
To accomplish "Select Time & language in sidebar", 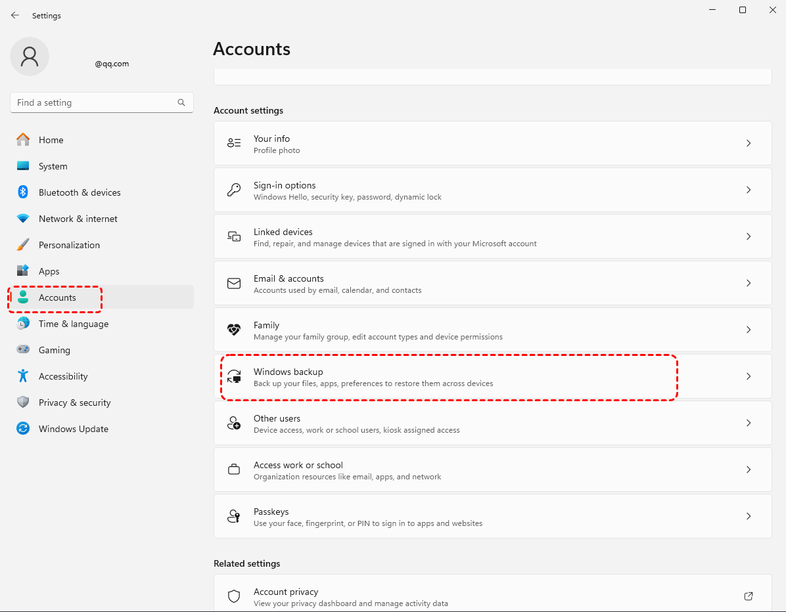I will [x=102, y=324].
